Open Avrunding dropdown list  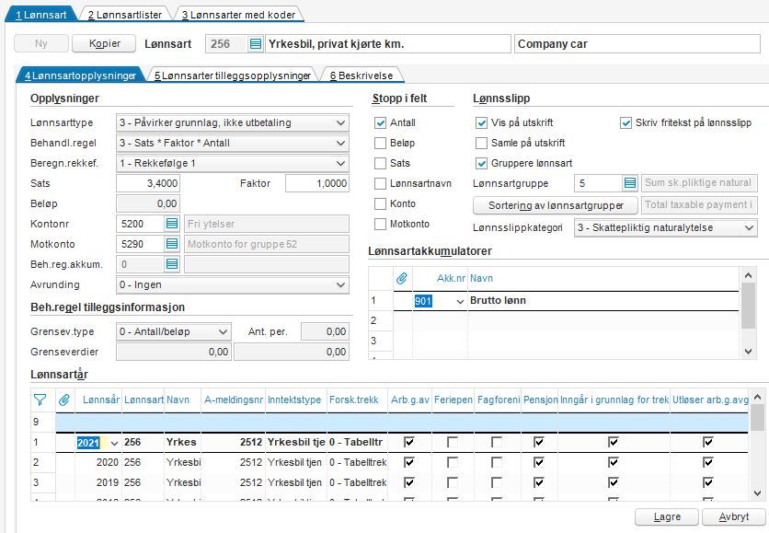click(340, 284)
